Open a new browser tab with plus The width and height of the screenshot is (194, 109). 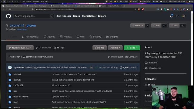point(124,6)
